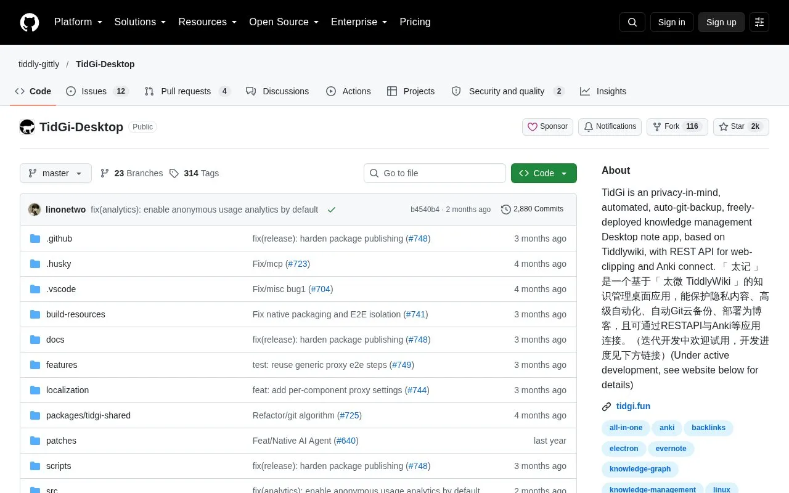Click the .github folder icon
This screenshot has height=493, width=789.
[x=35, y=238]
